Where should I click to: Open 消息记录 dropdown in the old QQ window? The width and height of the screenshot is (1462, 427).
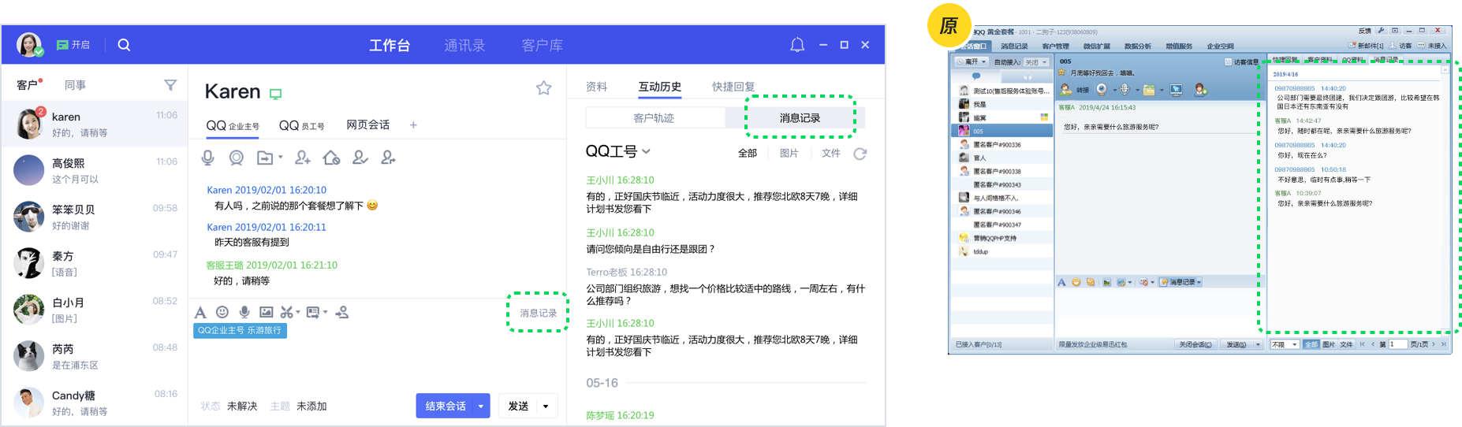coord(1180,282)
